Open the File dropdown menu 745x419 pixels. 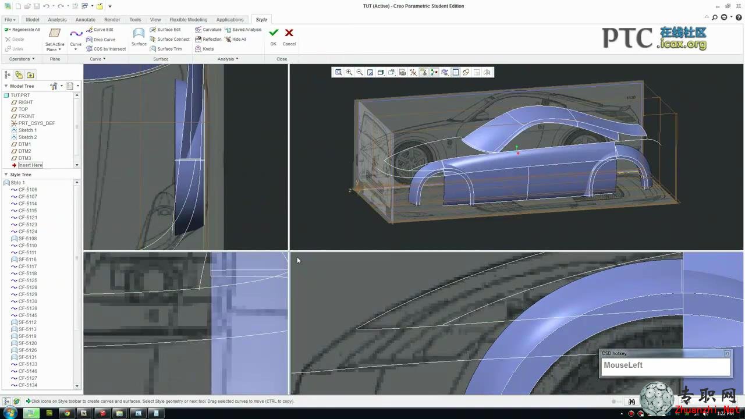[x=10, y=19]
